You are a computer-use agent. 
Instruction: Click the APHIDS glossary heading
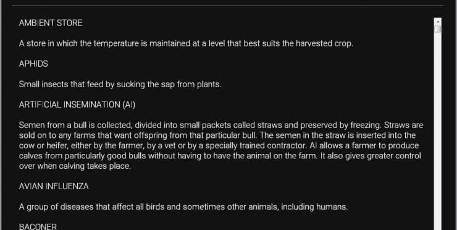33,64
